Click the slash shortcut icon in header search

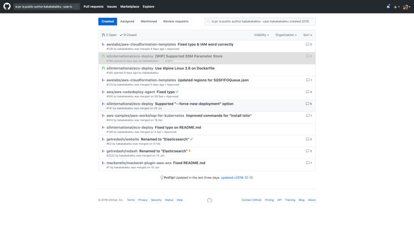[x=76, y=6]
